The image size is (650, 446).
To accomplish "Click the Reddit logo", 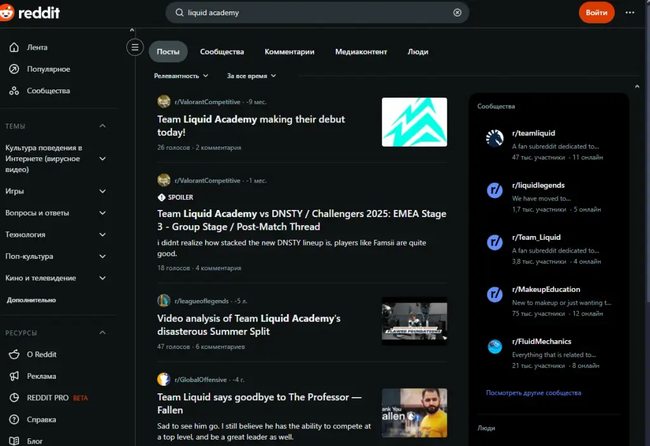I will 29,13.
